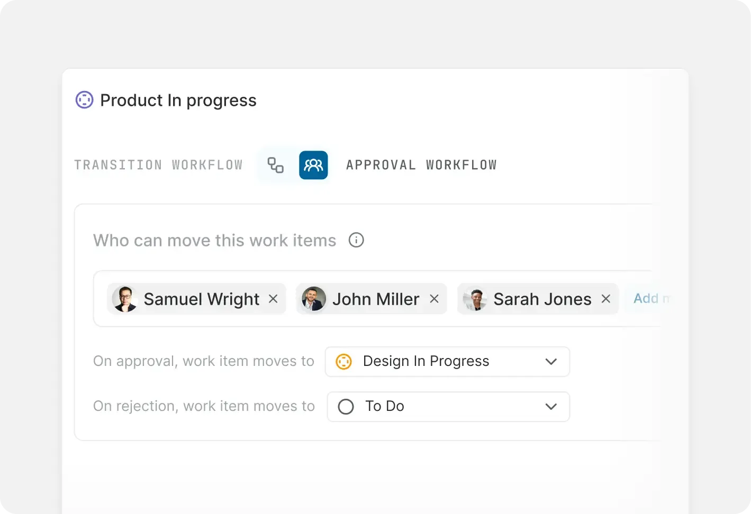The width and height of the screenshot is (751, 514).
Task: Click the orange Design In Progress status icon
Action: 344,362
